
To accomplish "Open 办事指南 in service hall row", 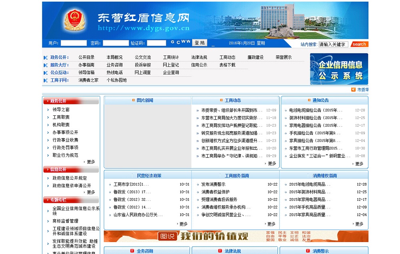I will tap(86, 65).
